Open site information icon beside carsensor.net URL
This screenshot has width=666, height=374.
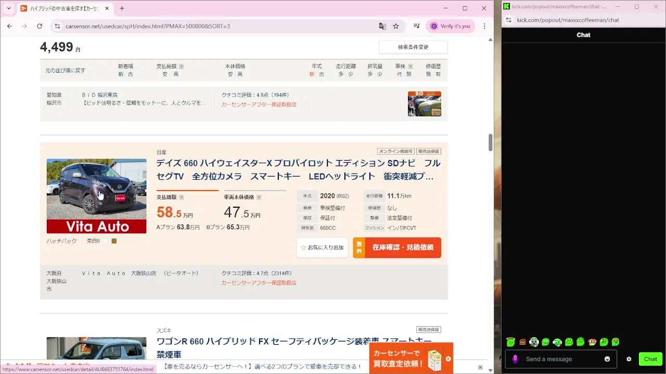pyautogui.click(x=57, y=26)
